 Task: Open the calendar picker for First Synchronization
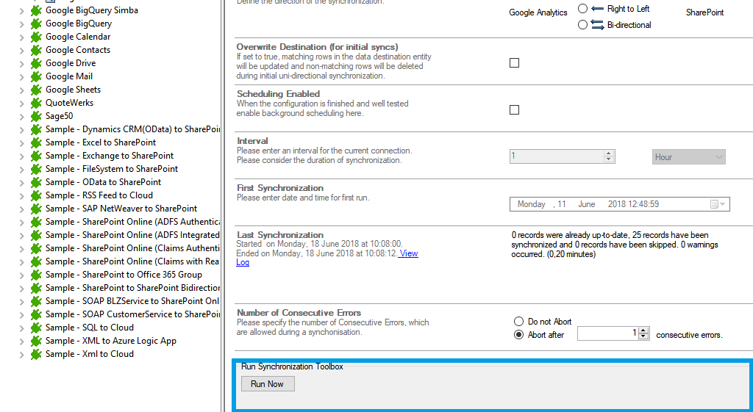[x=718, y=204]
